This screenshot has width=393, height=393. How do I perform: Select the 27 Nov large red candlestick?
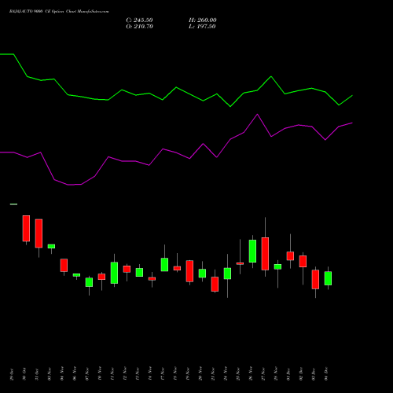[265, 254]
